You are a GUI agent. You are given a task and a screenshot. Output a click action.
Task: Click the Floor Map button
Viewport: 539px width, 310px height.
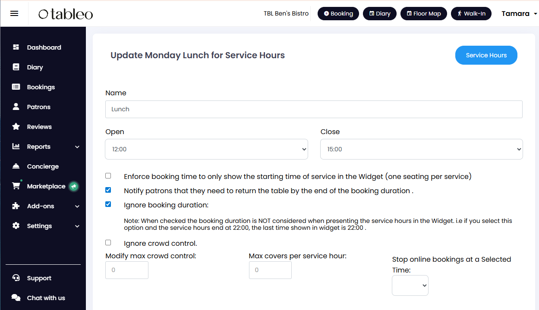424,14
